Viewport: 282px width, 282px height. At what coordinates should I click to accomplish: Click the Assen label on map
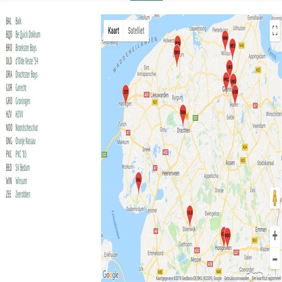[x=230, y=163]
